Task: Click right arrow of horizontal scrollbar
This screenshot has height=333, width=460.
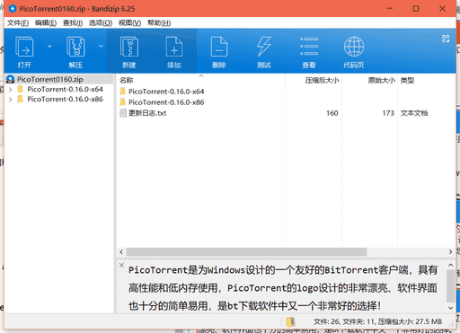Action: [x=450, y=252]
